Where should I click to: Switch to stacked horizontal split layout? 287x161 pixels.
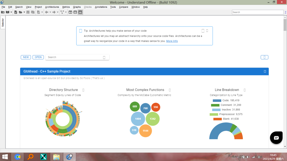tap(75, 12)
